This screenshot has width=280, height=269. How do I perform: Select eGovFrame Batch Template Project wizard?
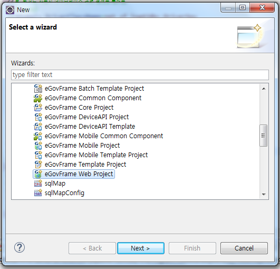coord(94,89)
